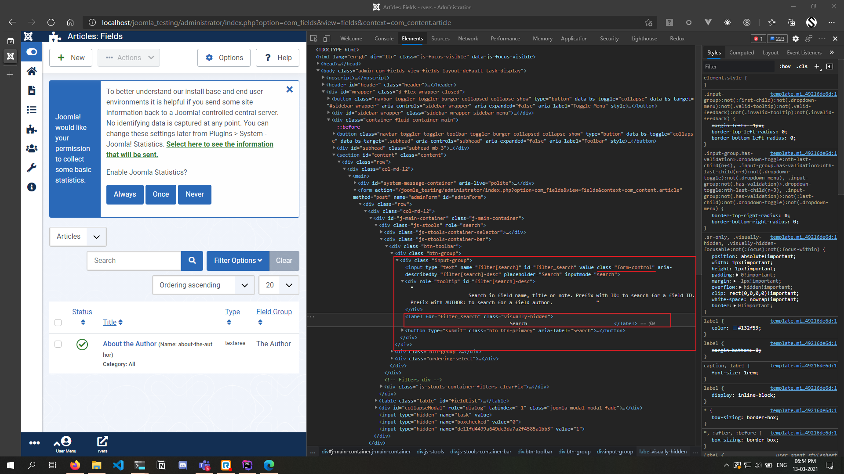
Task: Open the Actions dropdown
Action: coord(129,57)
